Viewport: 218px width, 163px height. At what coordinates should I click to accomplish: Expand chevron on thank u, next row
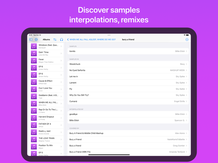(61, 132)
